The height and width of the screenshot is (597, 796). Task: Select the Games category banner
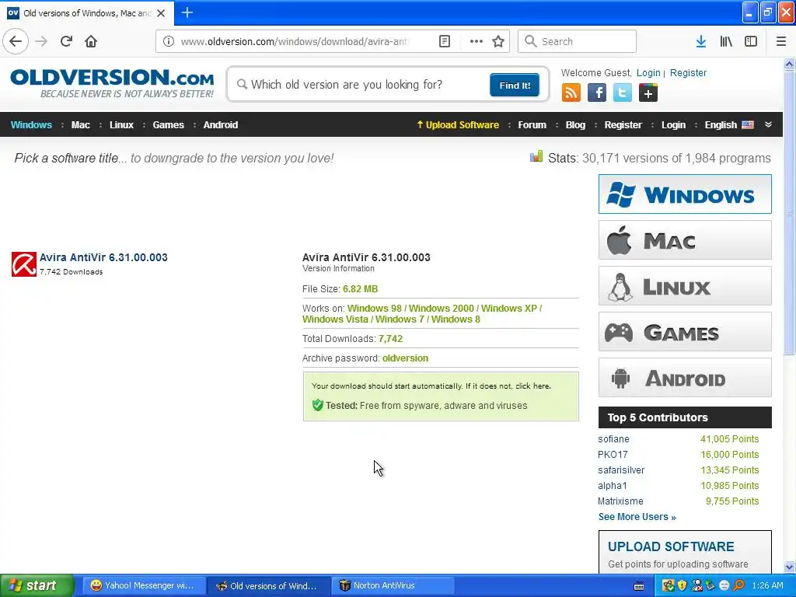pyautogui.click(x=685, y=332)
